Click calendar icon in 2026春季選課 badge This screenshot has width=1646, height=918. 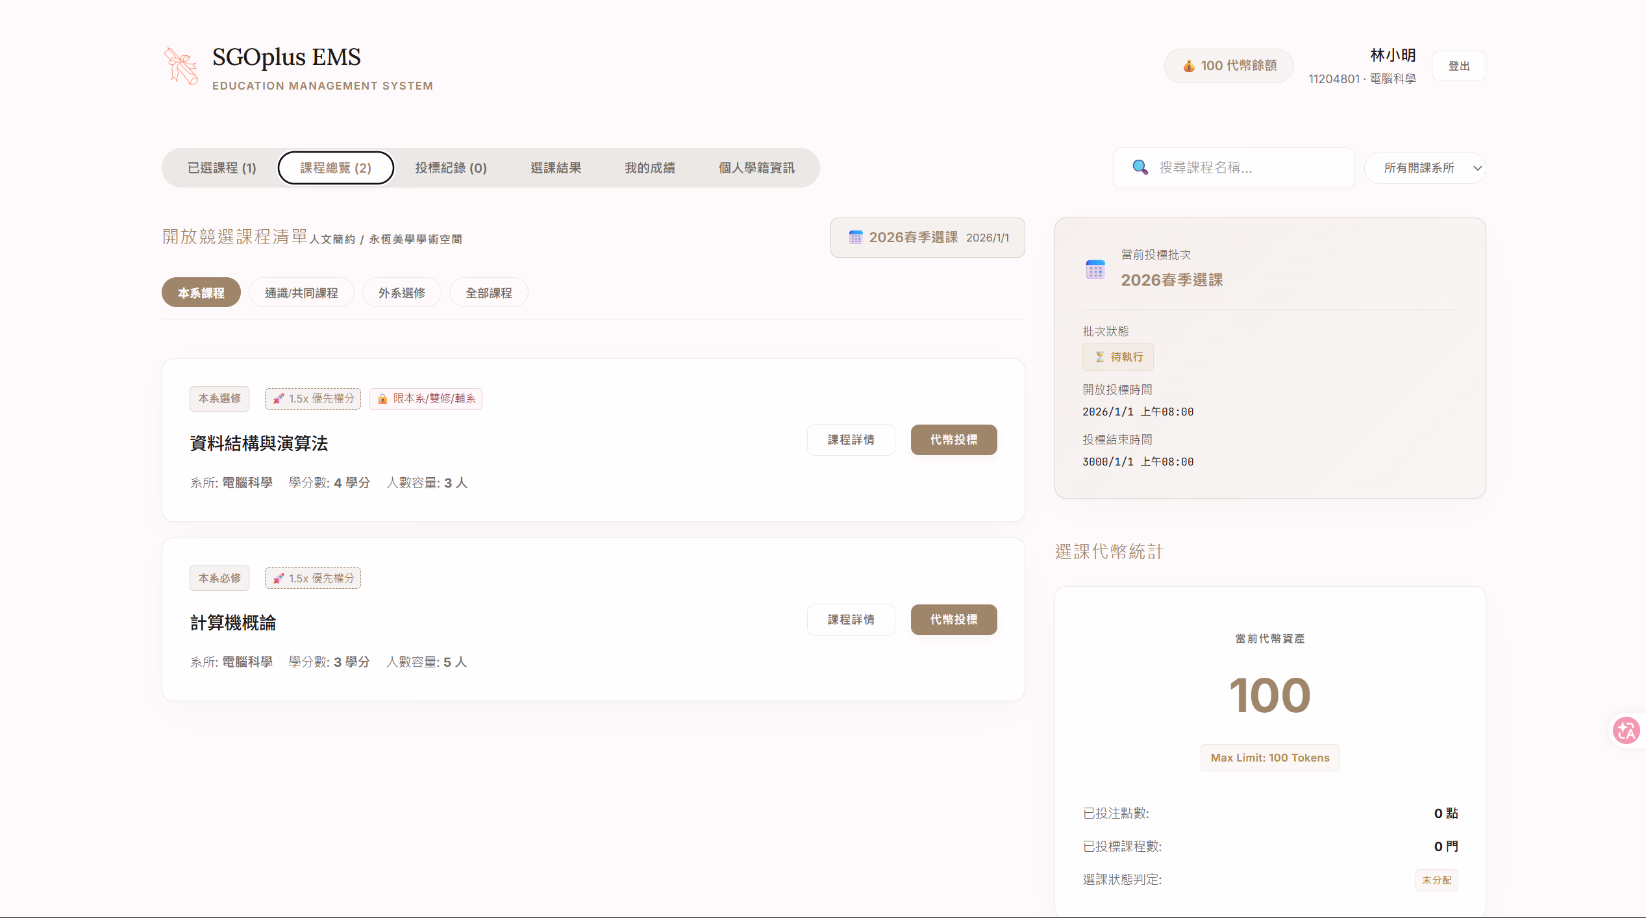[856, 238]
